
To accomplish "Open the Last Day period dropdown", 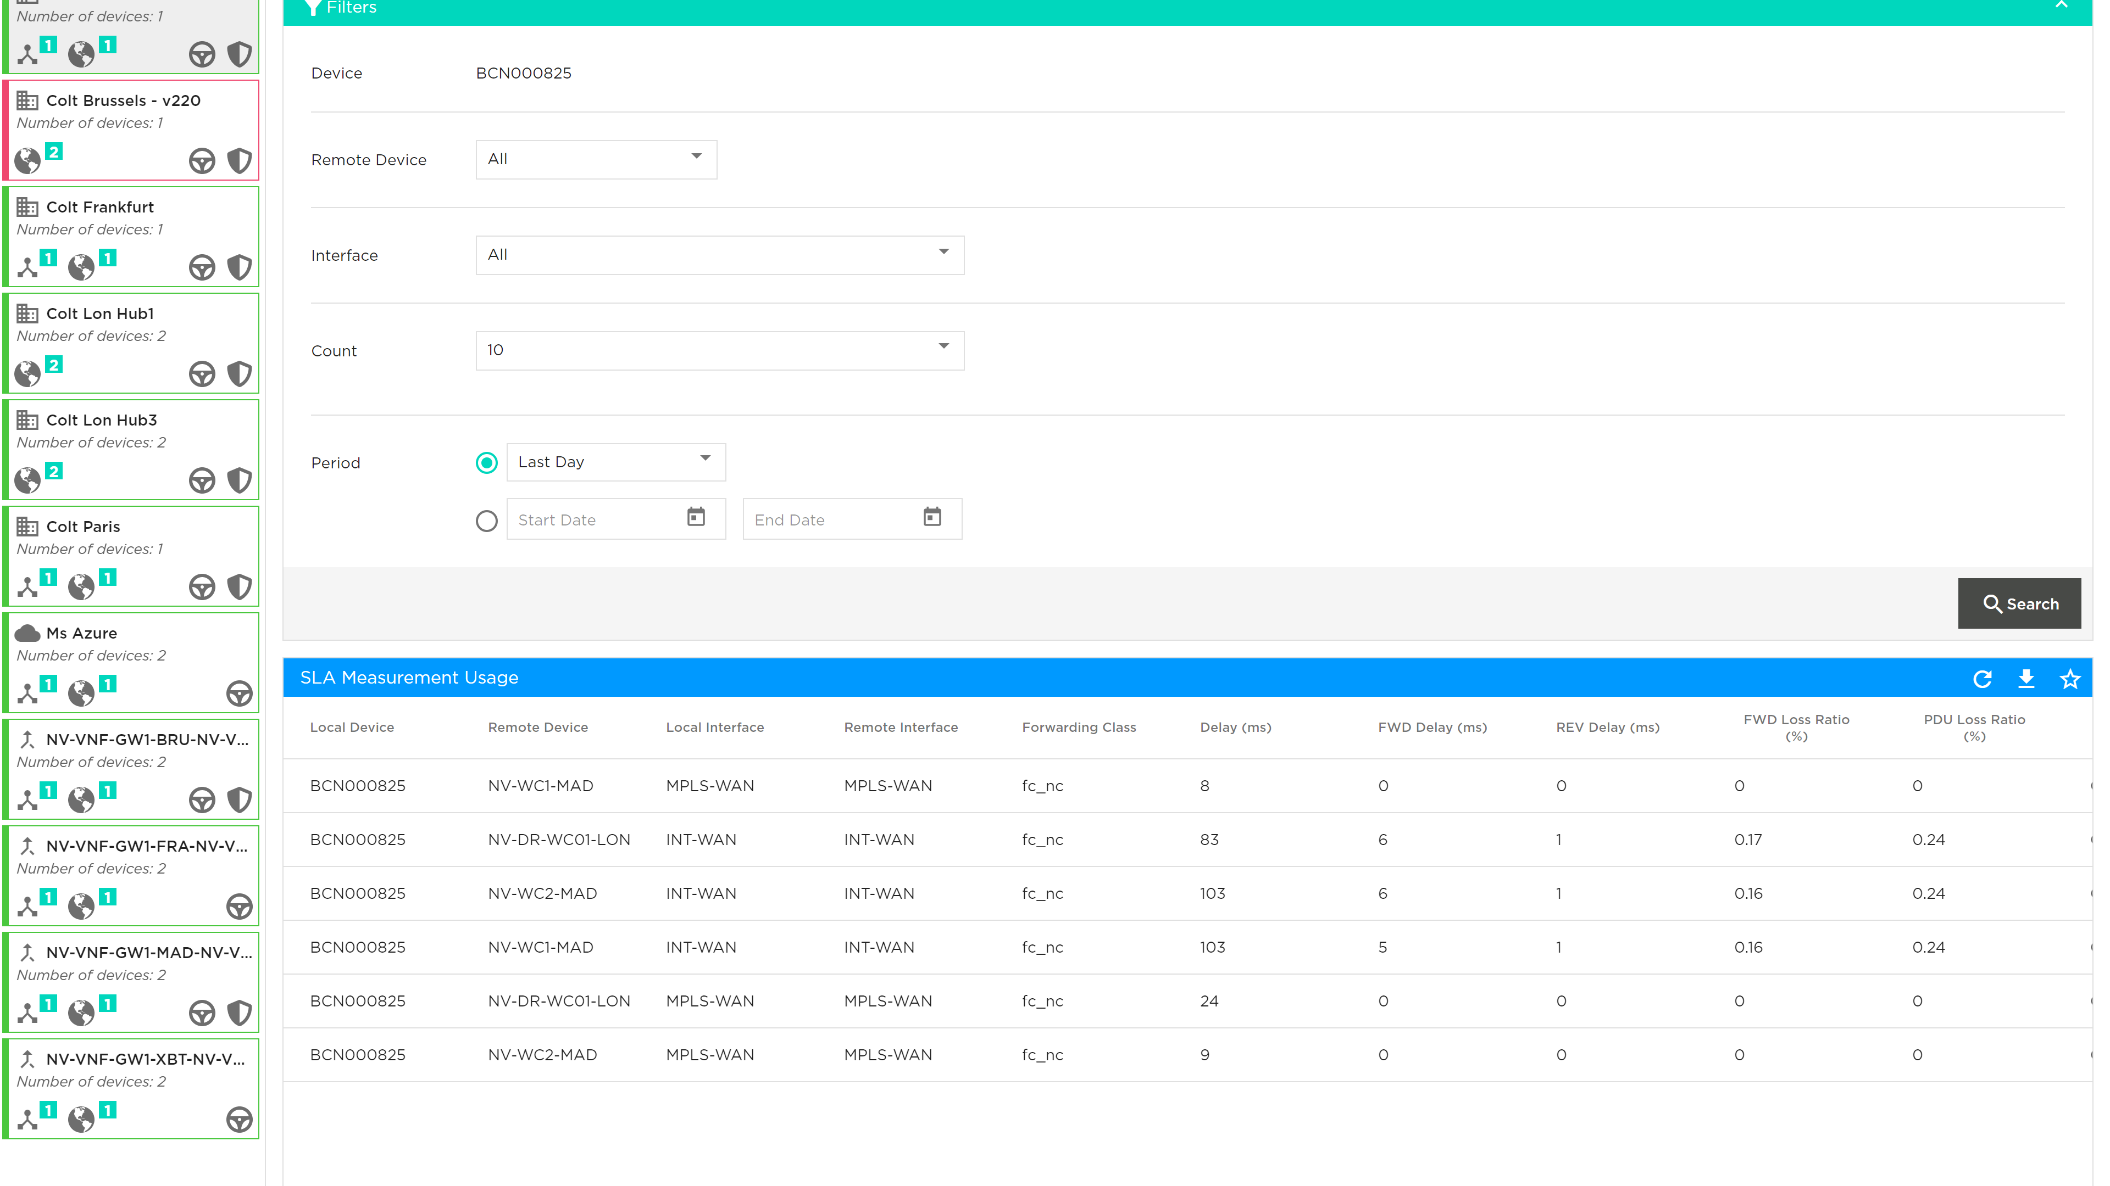I will (x=616, y=462).
